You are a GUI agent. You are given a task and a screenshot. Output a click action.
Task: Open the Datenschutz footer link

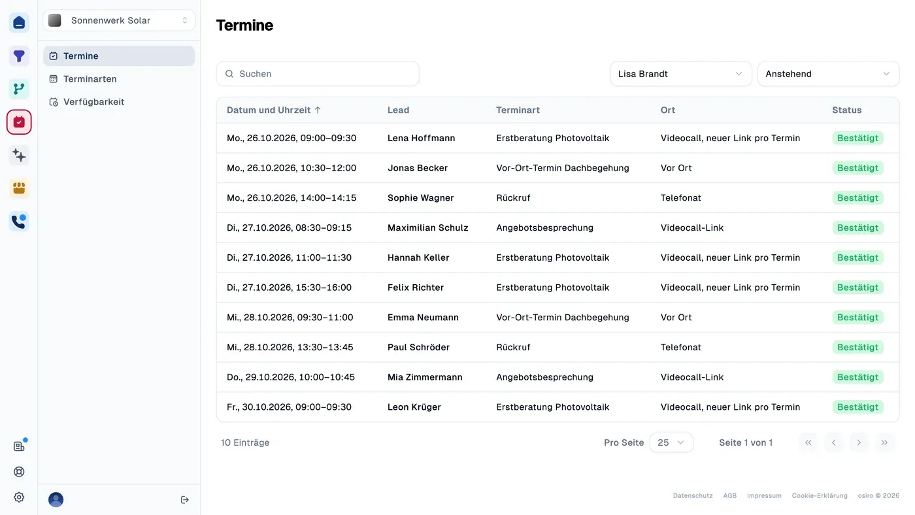(x=693, y=496)
